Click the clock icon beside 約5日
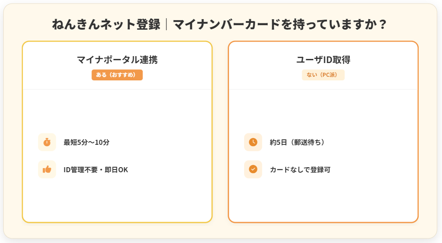The width and height of the screenshot is (442, 243). coord(253,142)
